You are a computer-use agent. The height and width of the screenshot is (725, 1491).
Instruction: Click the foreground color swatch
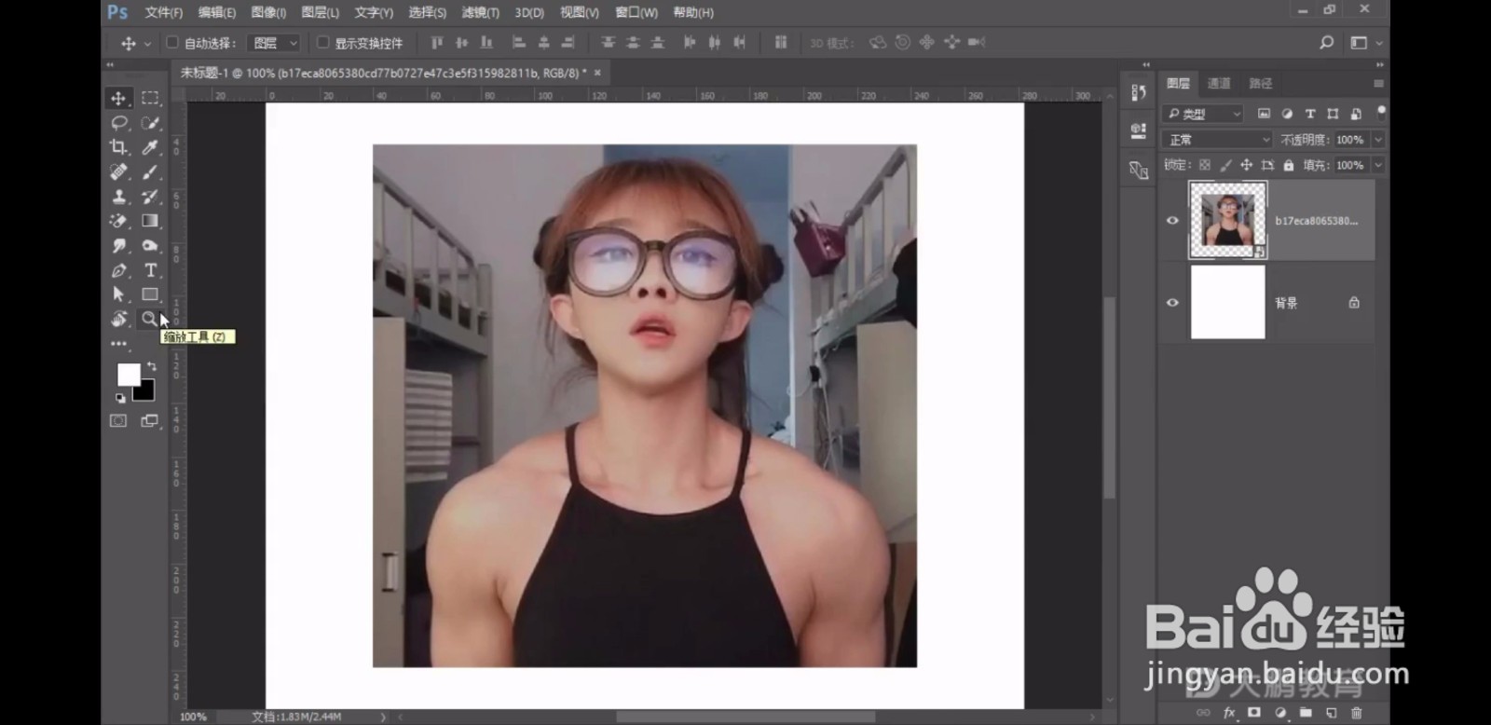pyautogui.click(x=128, y=374)
